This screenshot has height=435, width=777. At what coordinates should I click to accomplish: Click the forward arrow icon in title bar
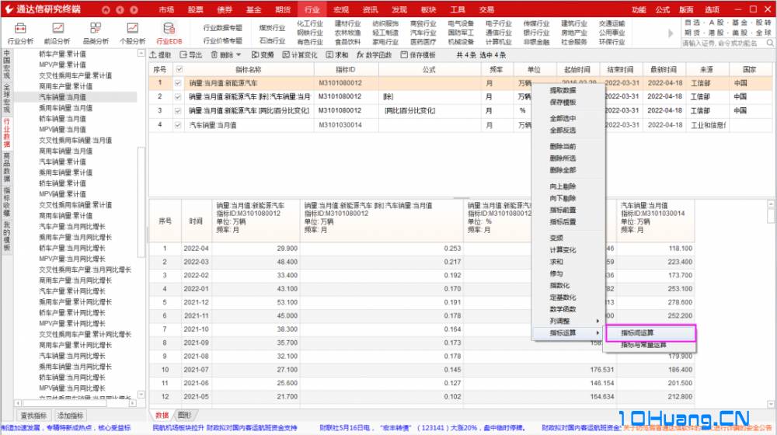point(134,9)
